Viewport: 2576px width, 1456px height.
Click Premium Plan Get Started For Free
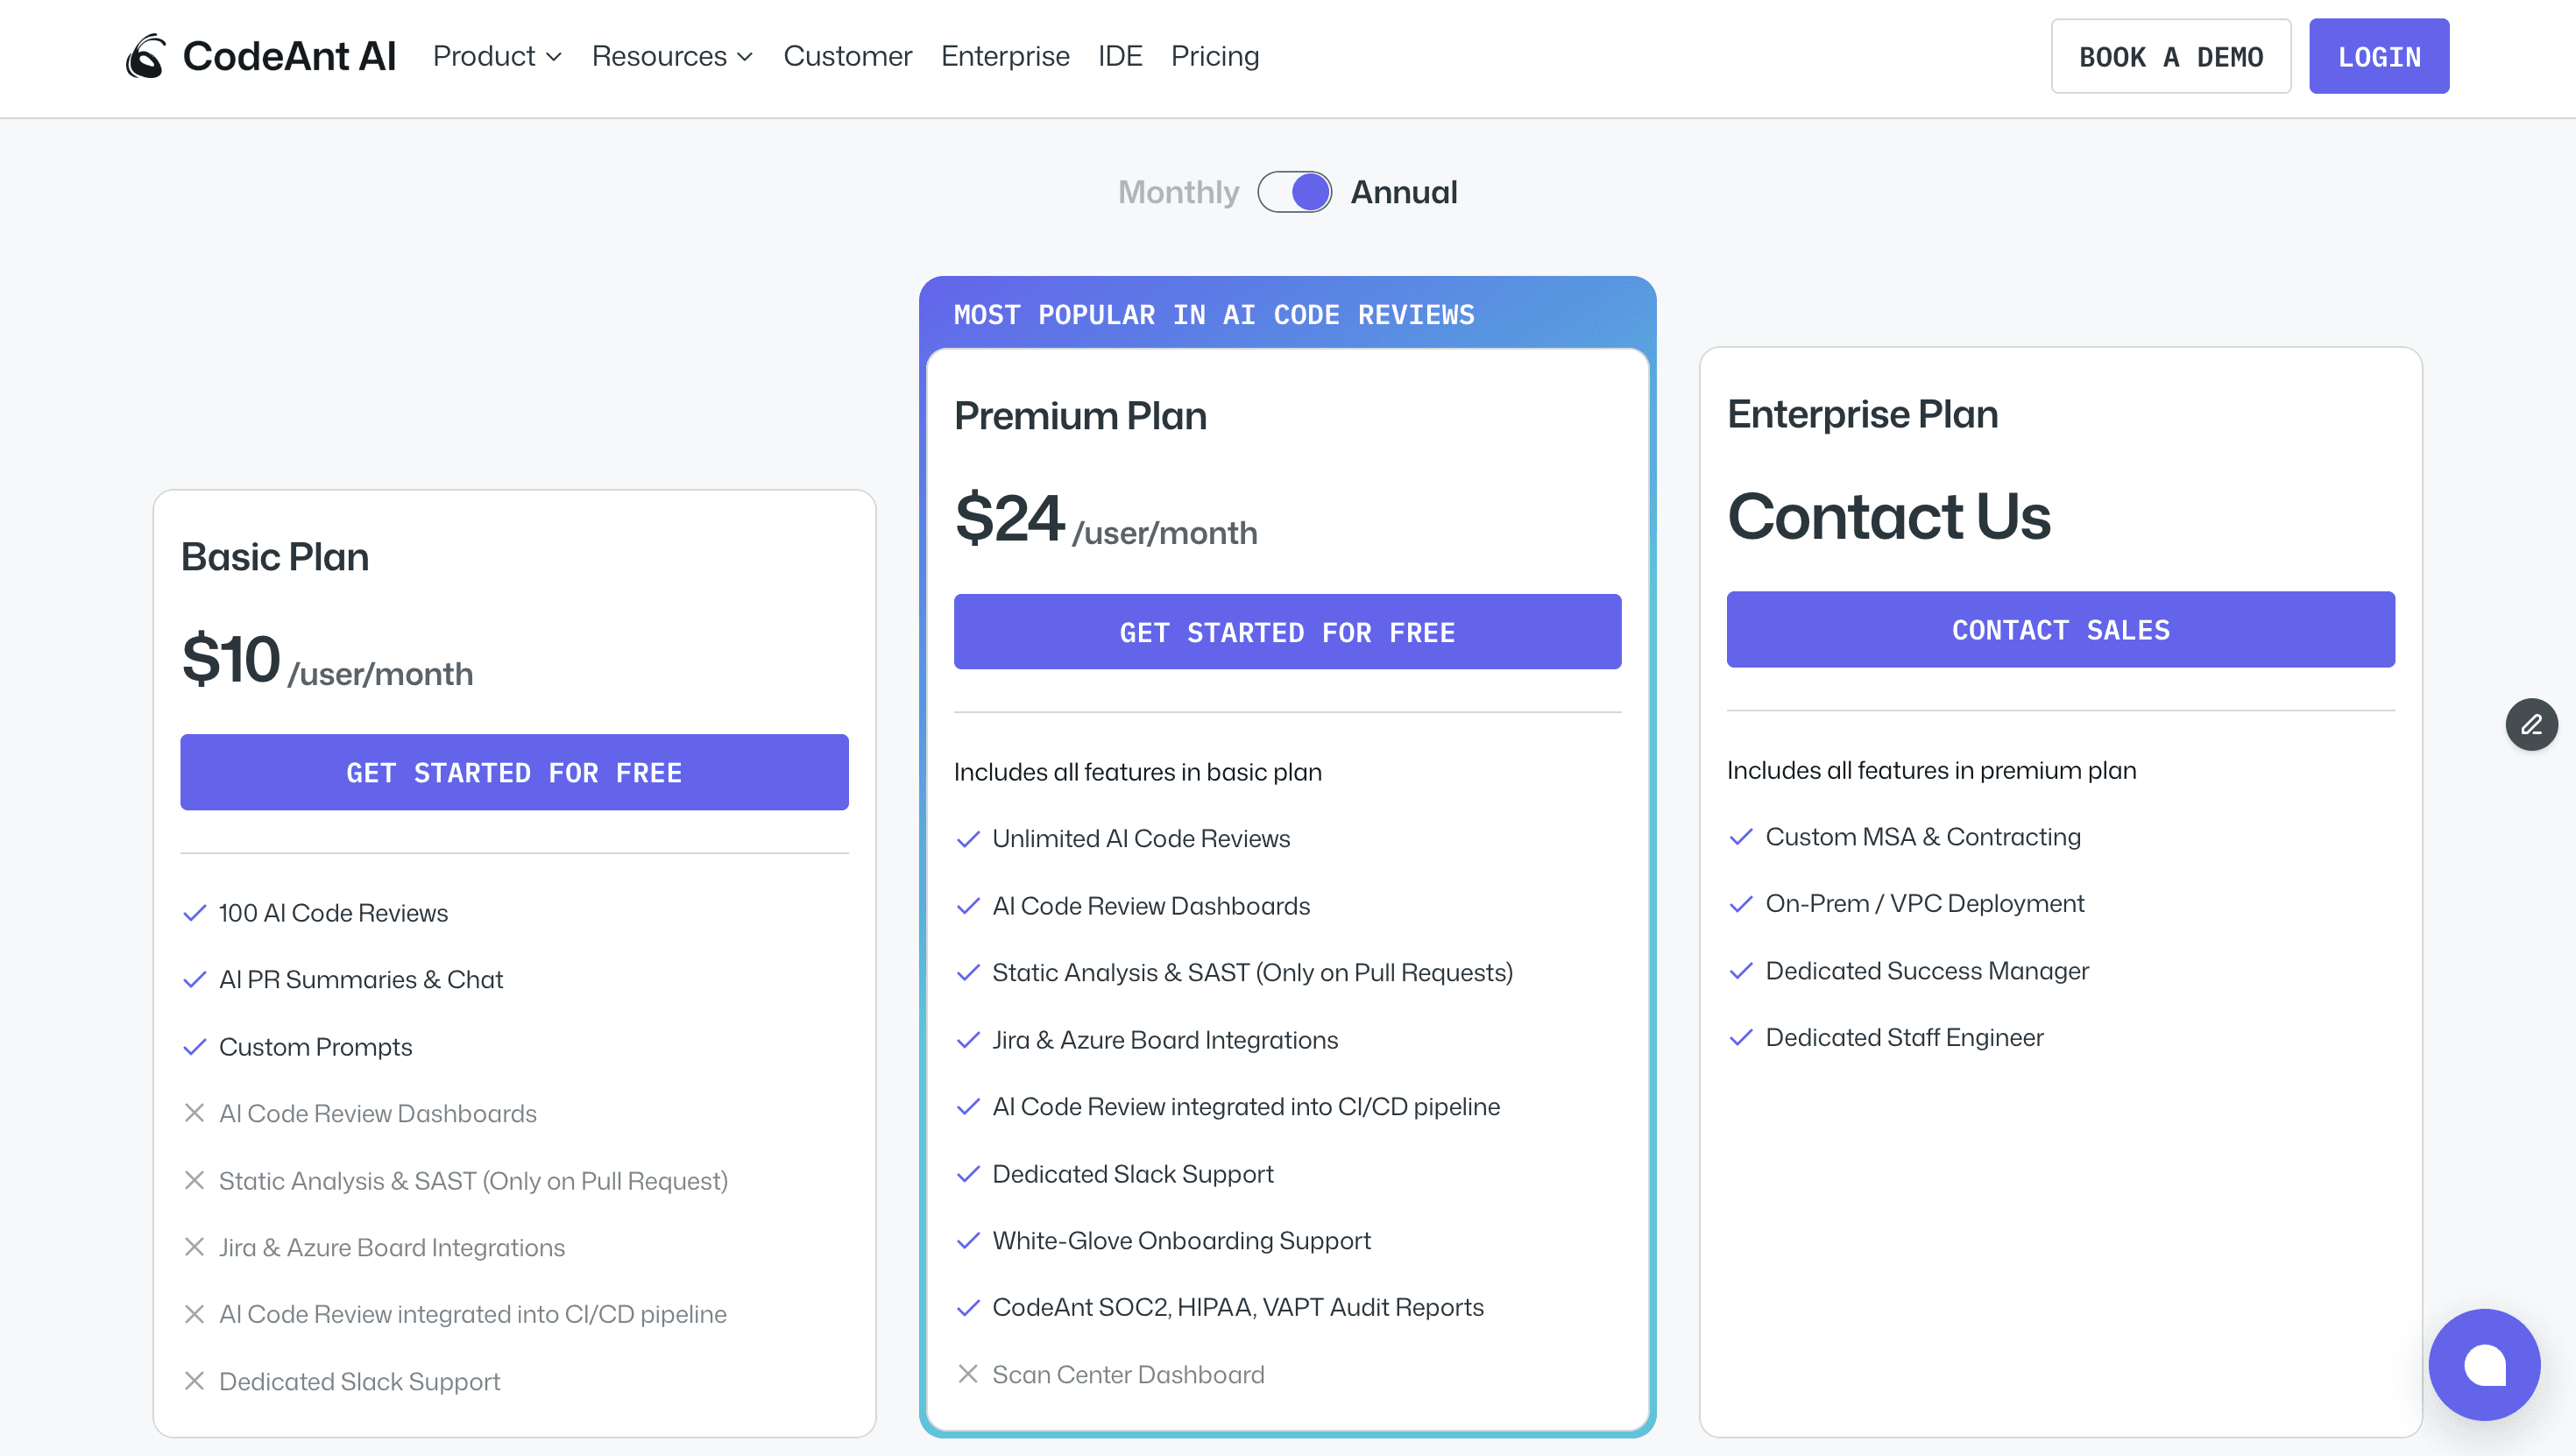[x=1287, y=632]
